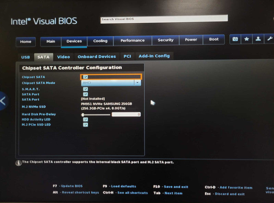The width and height of the screenshot is (274, 203).
Task: Click the back arrow on left edge
Action: coord(3,101)
